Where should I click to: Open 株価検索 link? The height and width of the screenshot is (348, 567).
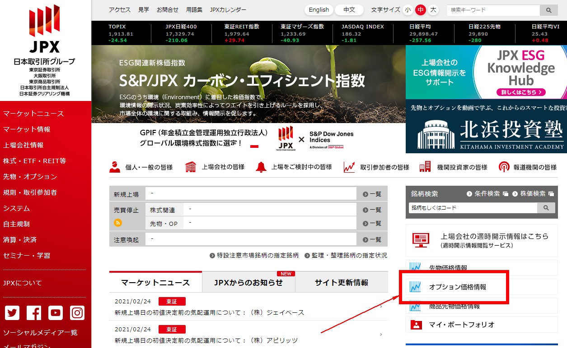(x=533, y=194)
